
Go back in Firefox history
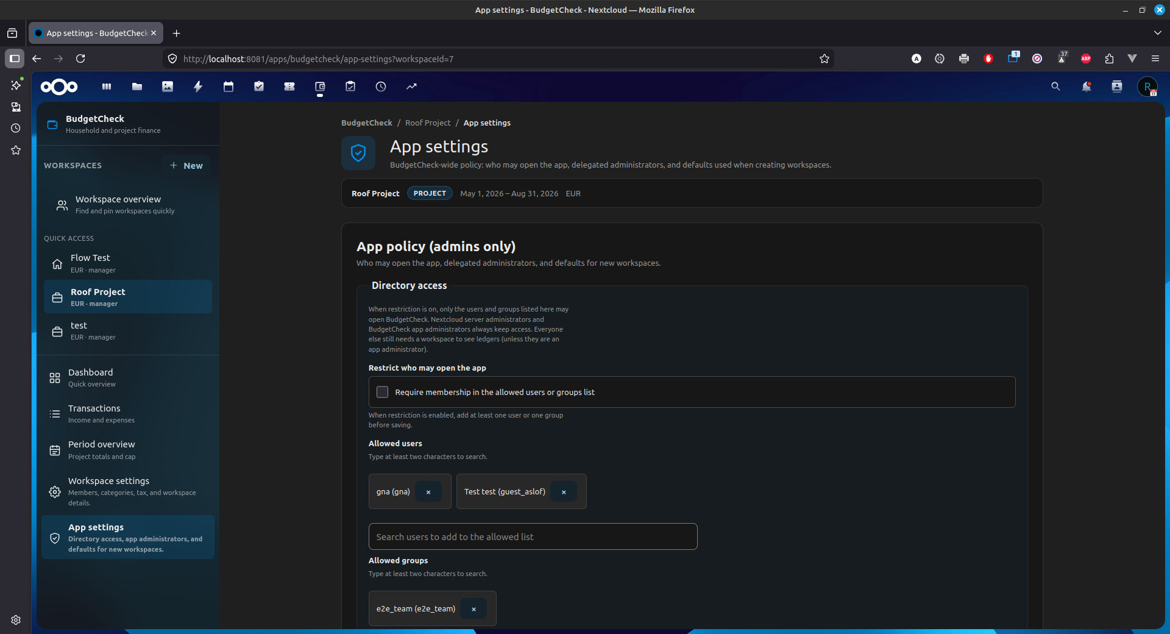pos(37,59)
